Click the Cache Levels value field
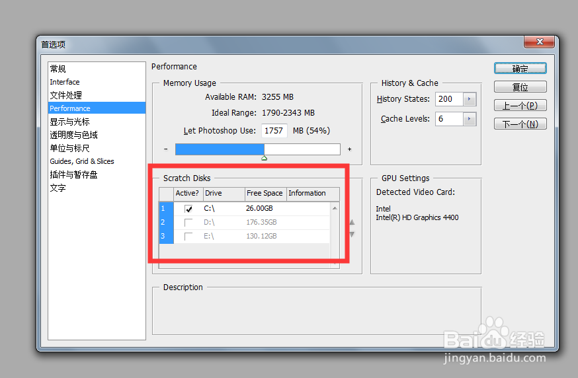This screenshot has width=578, height=378. click(x=449, y=119)
